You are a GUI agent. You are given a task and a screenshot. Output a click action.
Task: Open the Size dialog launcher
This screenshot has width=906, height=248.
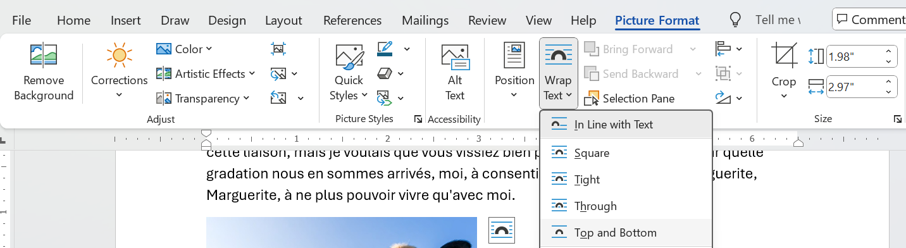coord(897,119)
